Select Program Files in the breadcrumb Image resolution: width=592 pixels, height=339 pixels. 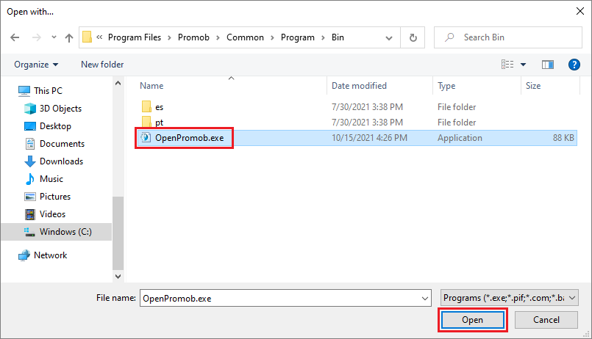click(135, 37)
